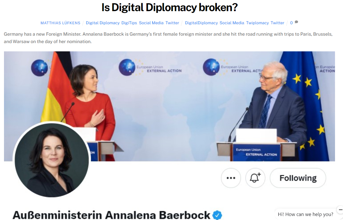Open the Social Media link after DigiTips

[x=151, y=23]
